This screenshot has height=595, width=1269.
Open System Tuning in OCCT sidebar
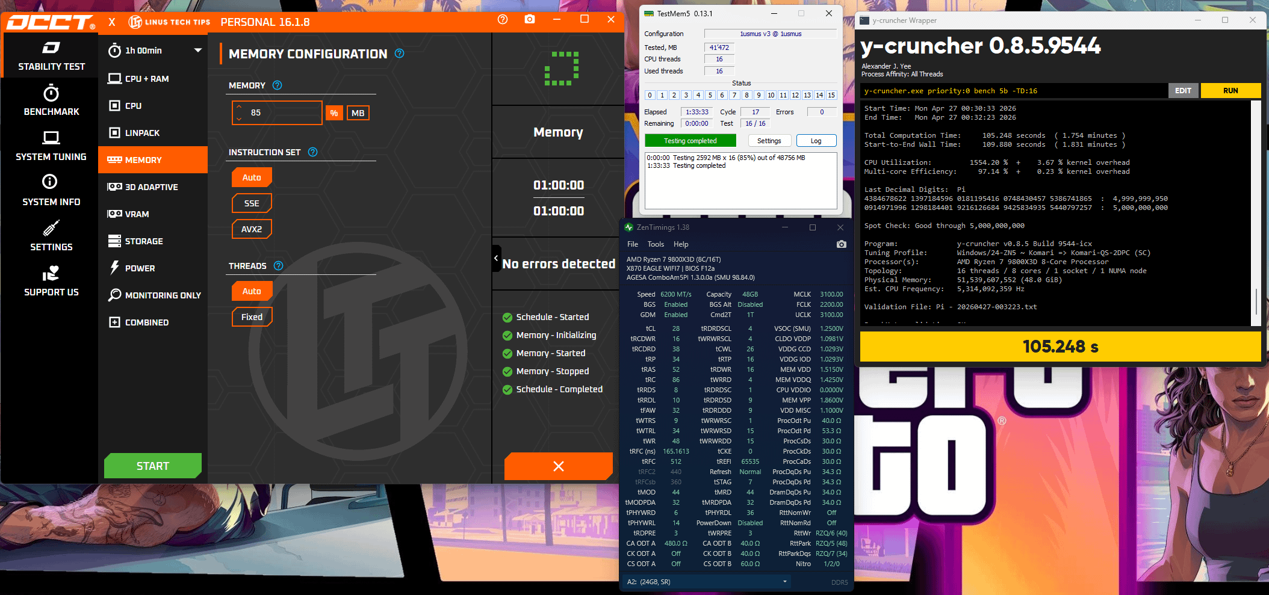51,146
